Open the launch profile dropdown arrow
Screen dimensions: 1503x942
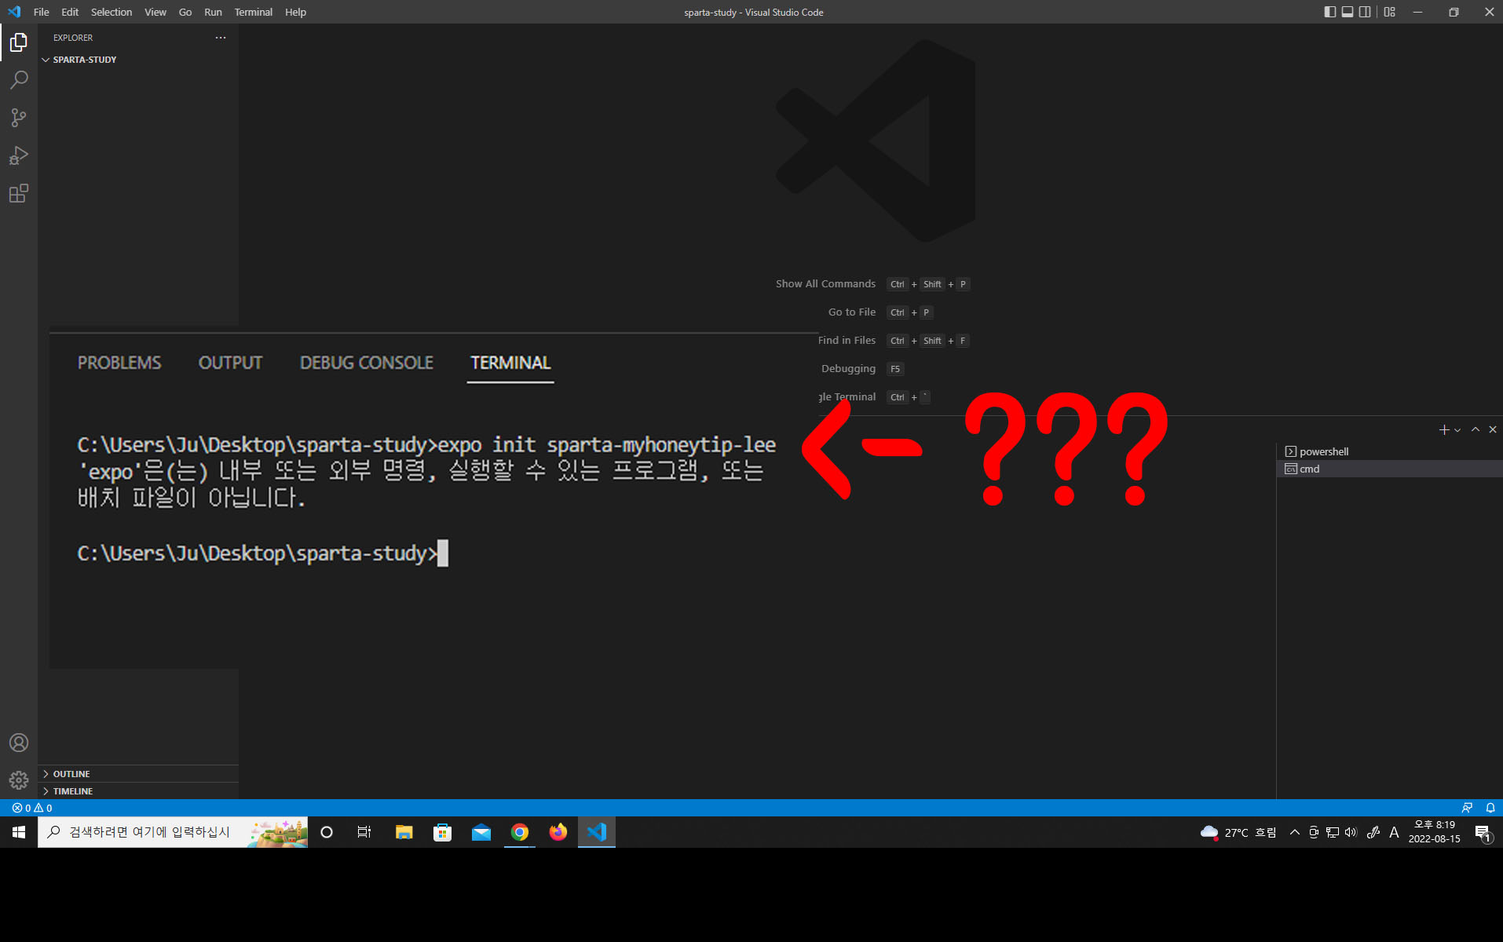(x=1457, y=430)
